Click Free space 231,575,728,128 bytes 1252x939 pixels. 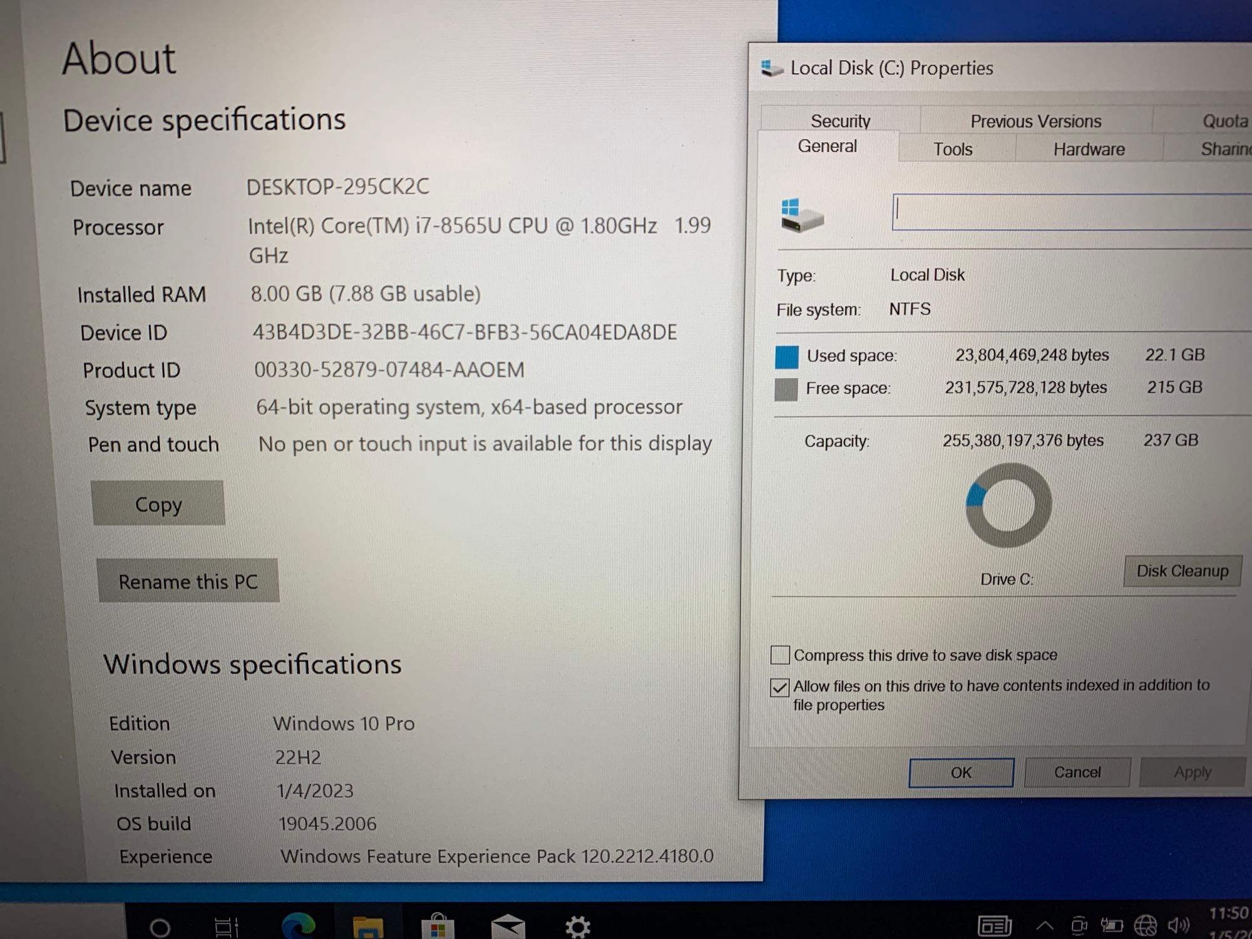[x=1025, y=387]
